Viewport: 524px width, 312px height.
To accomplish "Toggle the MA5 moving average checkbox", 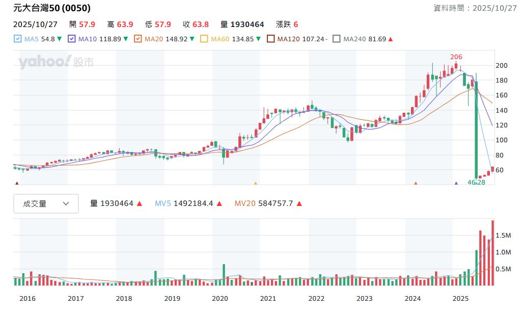I will 18,39.
